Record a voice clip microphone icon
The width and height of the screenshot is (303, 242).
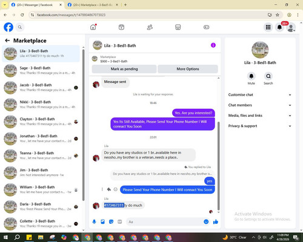pos(94,222)
